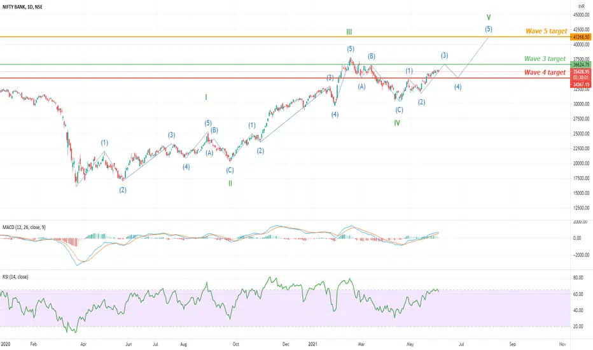Click the 15000.00 price axis value

pos(582,193)
